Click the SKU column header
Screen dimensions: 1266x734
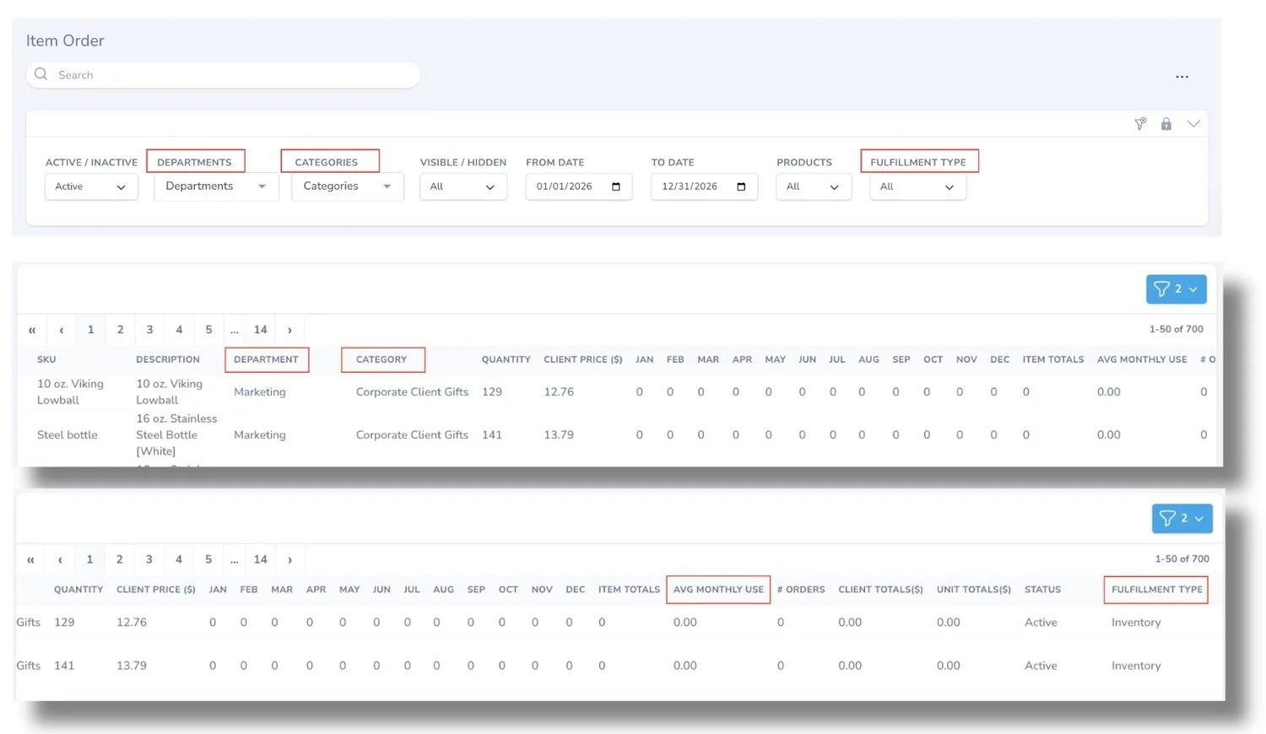[x=46, y=359]
